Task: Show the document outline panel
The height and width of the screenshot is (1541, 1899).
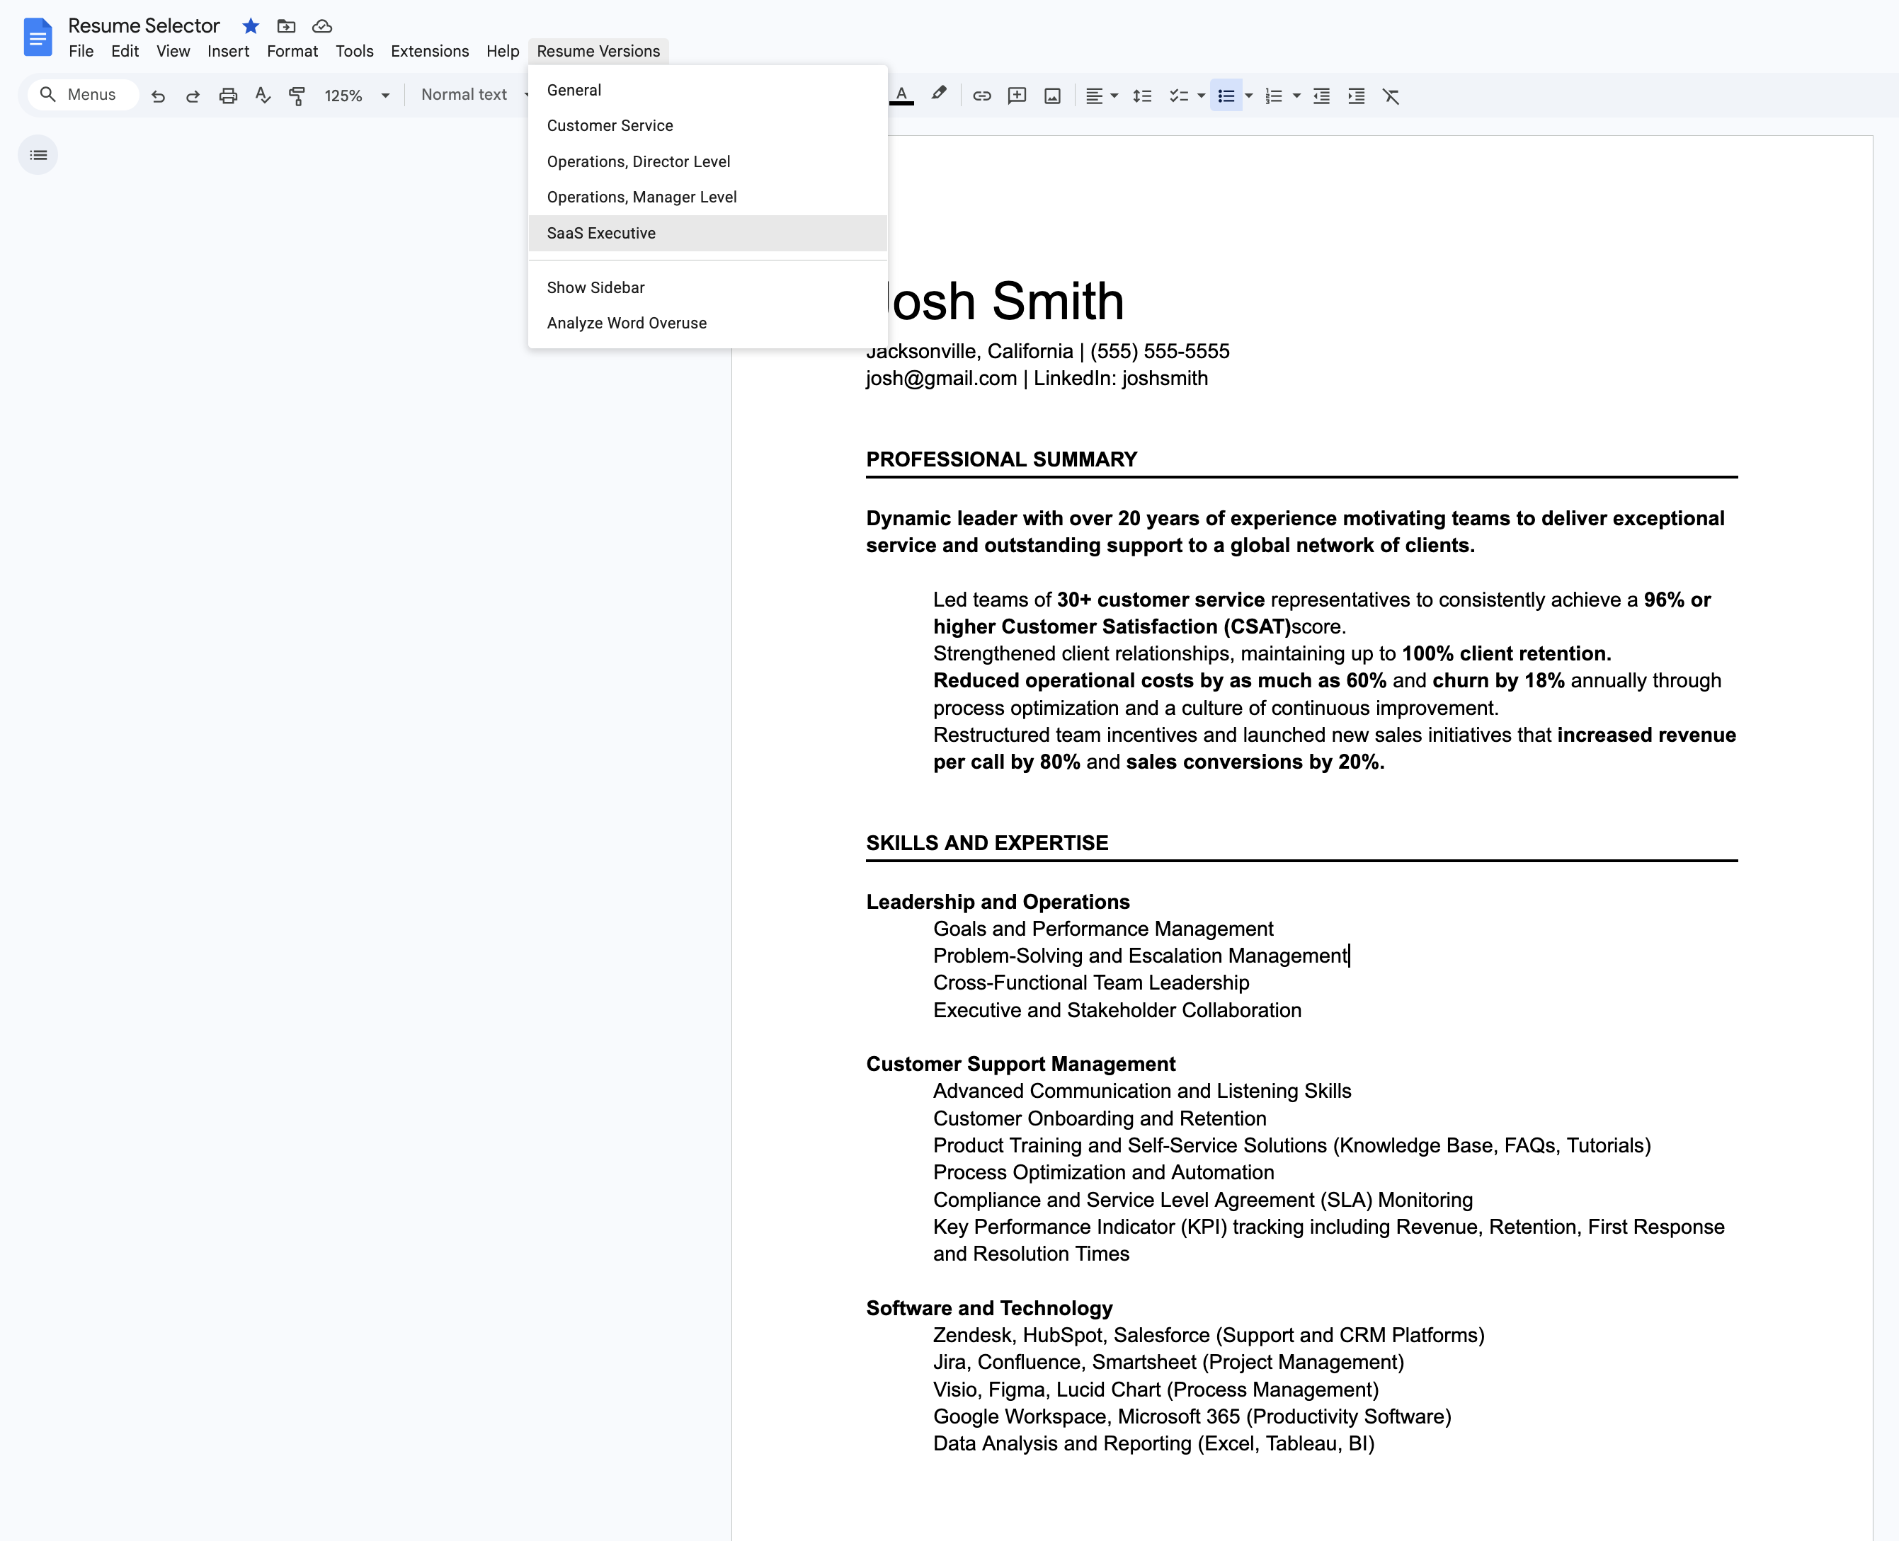Action: tap(38, 155)
